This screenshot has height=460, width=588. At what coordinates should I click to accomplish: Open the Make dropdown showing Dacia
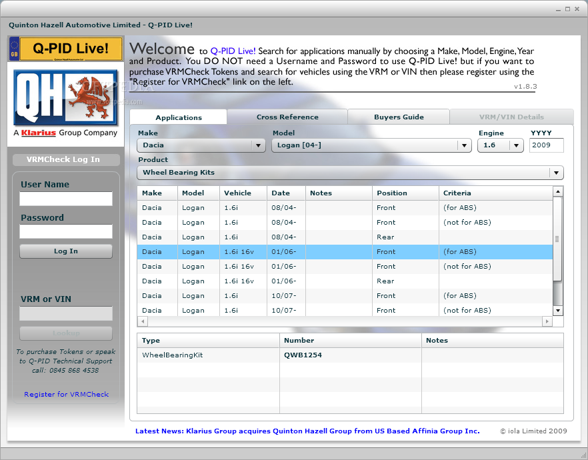tap(201, 145)
